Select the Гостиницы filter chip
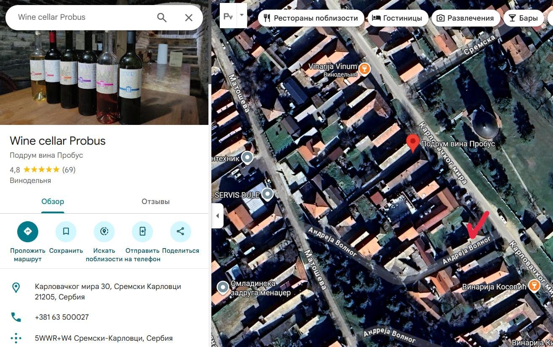Image resolution: width=553 pixels, height=347 pixels. [398, 18]
